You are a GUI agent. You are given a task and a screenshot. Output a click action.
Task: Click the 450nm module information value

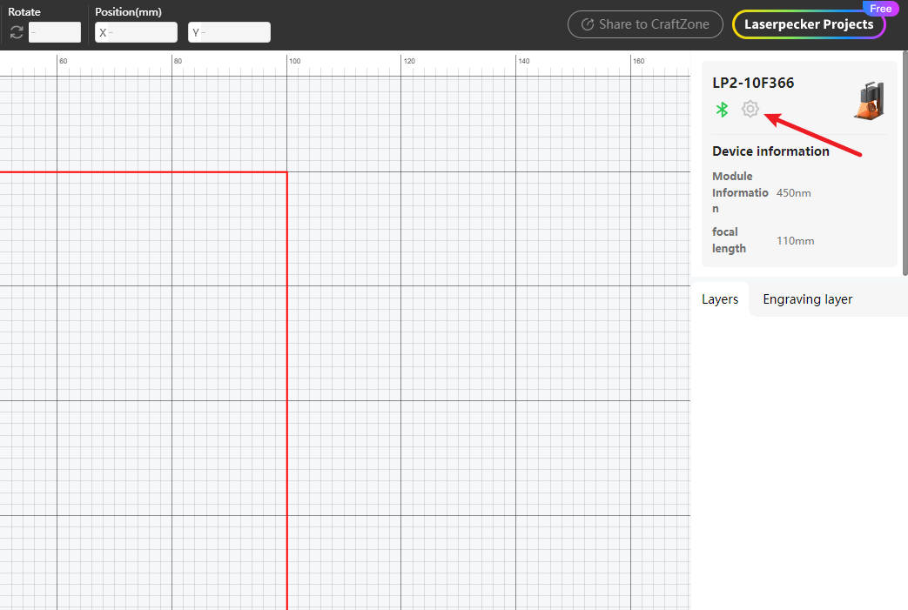(x=793, y=192)
